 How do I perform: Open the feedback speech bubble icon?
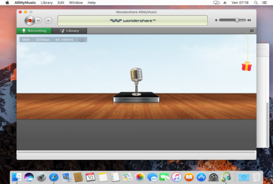[x=252, y=31]
